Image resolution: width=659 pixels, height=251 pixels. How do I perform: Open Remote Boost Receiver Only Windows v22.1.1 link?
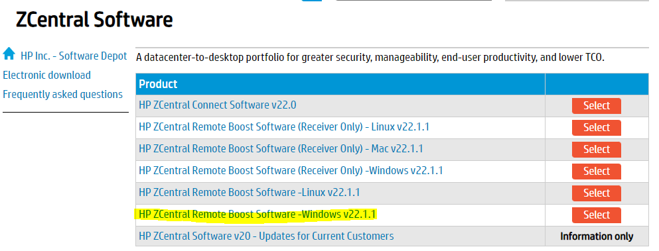tap(291, 170)
